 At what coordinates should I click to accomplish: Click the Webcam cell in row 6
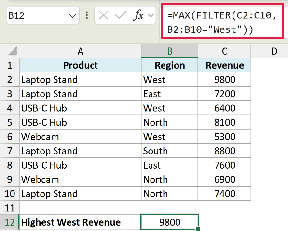click(80, 136)
